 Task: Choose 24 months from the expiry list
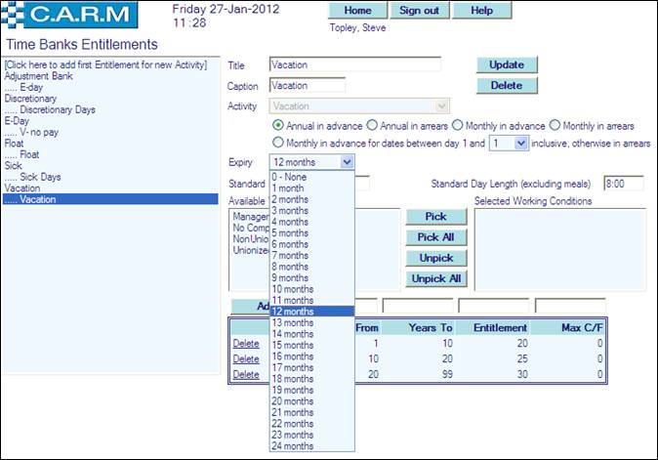[x=294, y=446]
